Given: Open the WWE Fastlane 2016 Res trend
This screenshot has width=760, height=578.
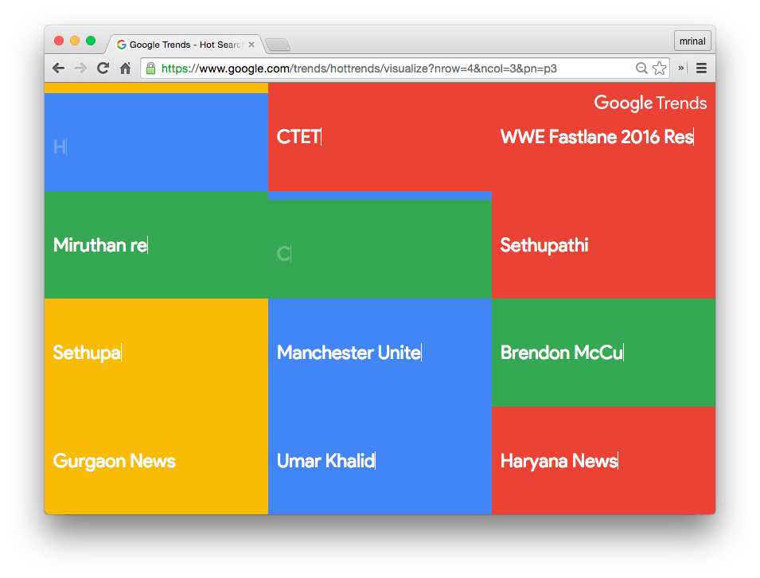Looking at the screenshot, I should 597,137.
